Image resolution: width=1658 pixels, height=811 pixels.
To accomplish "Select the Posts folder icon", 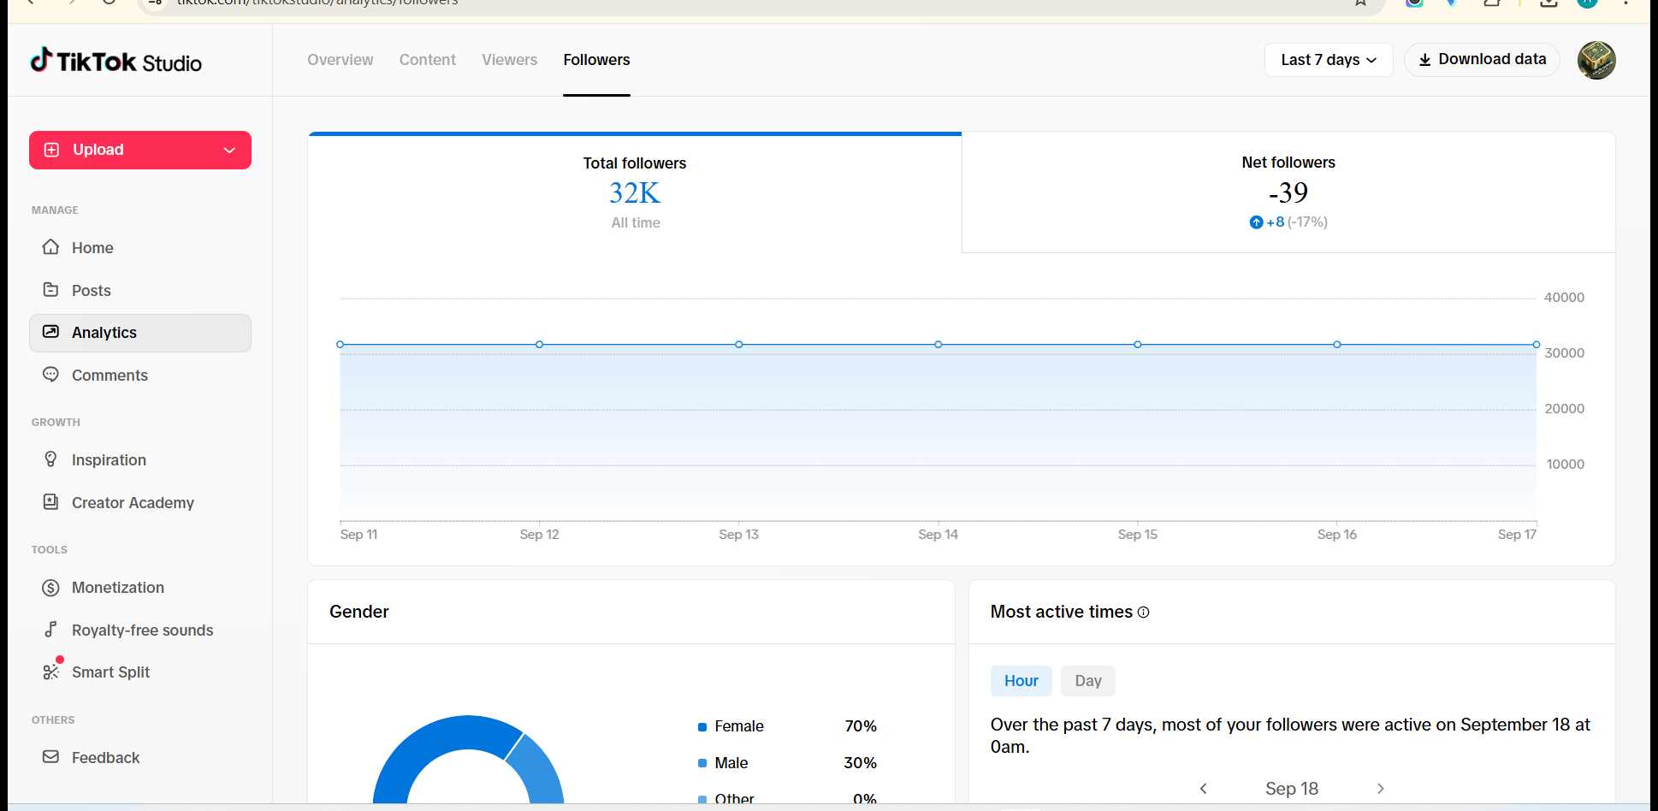I will click(x=51, y=290).
